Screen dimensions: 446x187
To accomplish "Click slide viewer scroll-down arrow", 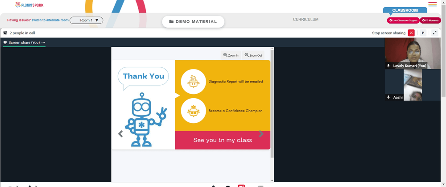I will (x=272, y=180).
